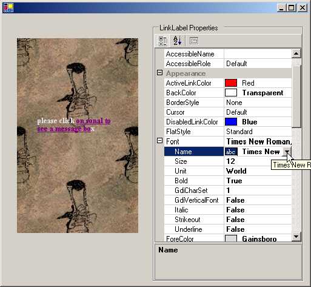Click the font Size value field
The image size is (311, 287).
[x=258, y=161]
